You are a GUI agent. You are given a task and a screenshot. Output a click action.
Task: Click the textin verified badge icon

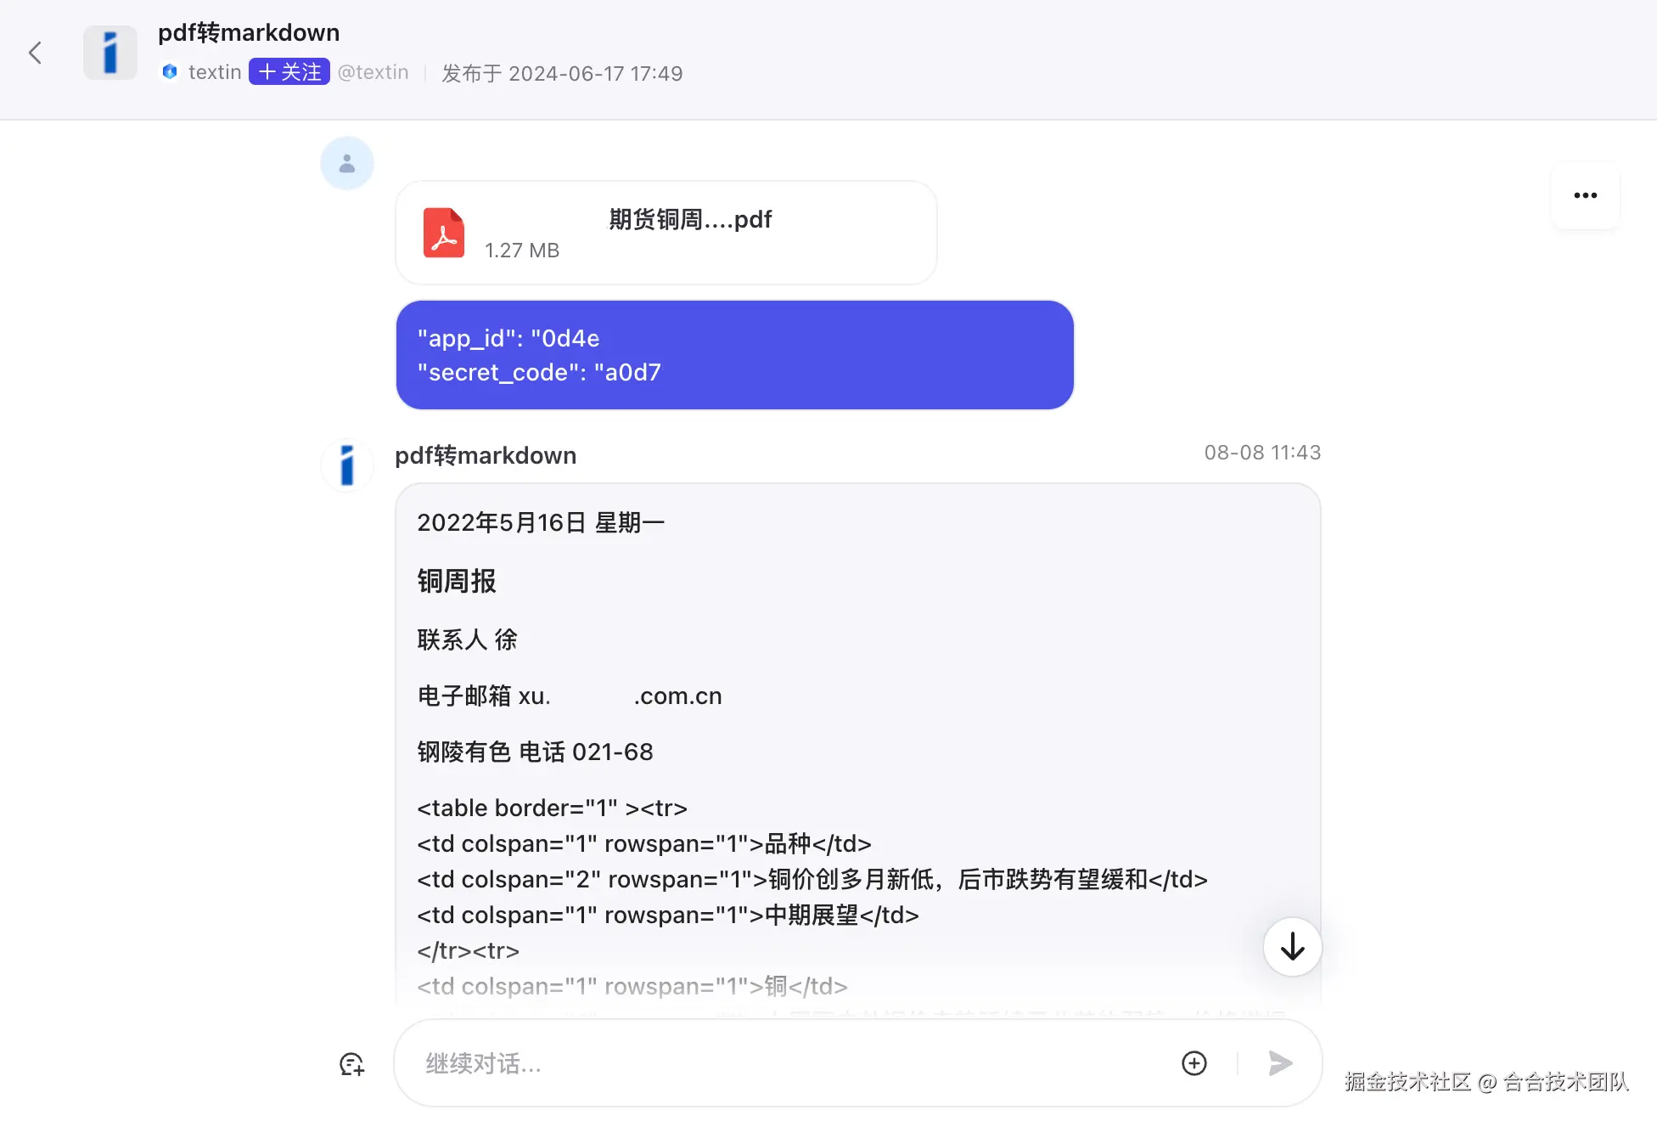170,72
